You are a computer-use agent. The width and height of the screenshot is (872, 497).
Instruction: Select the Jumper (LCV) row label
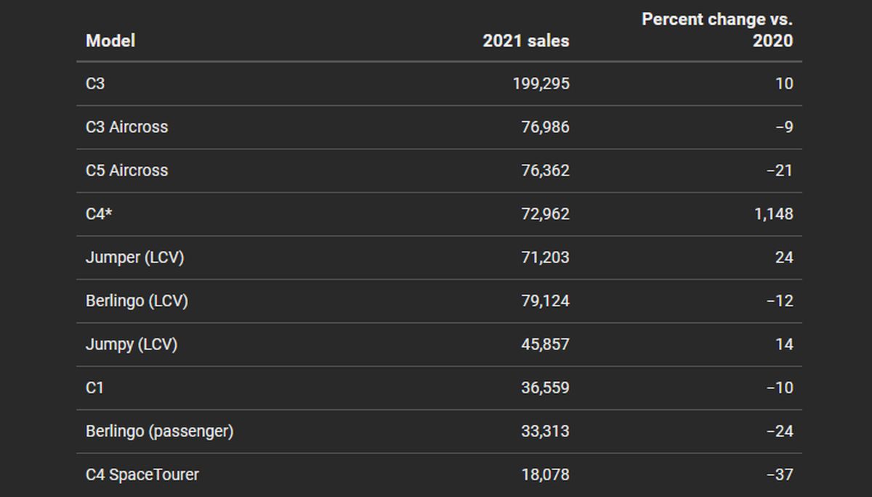click(134, 258)
